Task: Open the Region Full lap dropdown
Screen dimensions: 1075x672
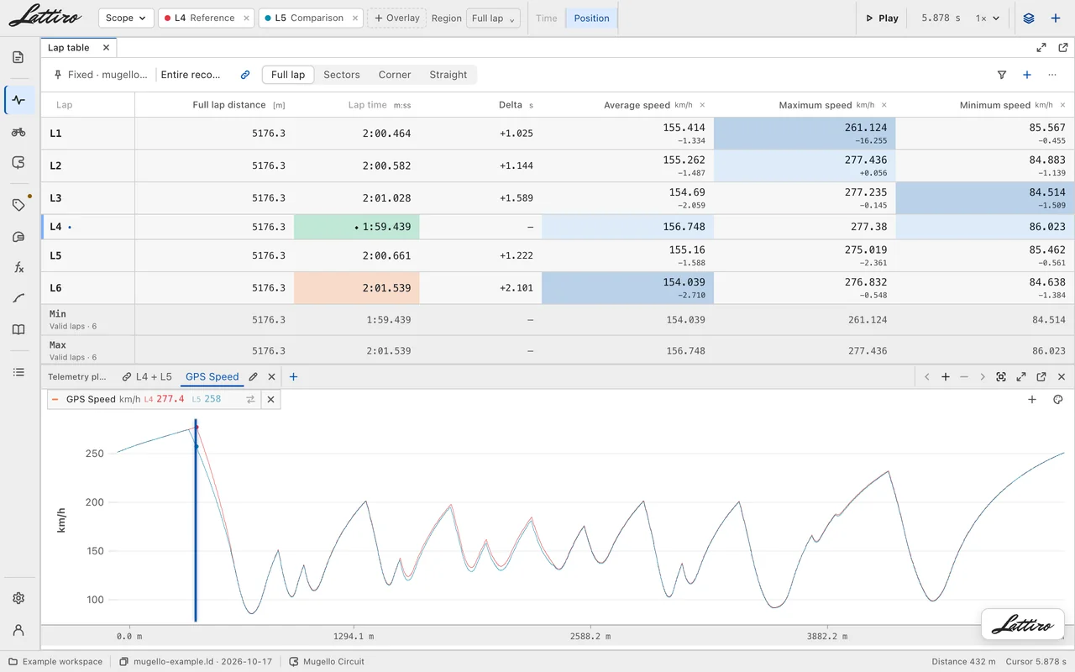Action: click(x=495, y=18)
